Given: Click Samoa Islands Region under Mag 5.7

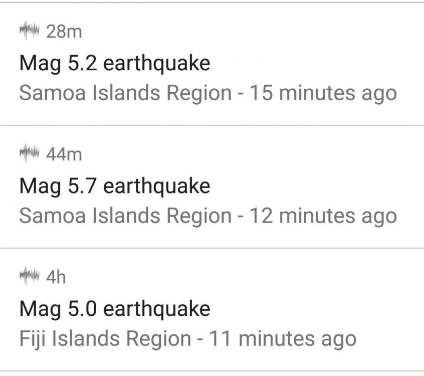Looking at the screenshot, I should click(x=125, y=216).
